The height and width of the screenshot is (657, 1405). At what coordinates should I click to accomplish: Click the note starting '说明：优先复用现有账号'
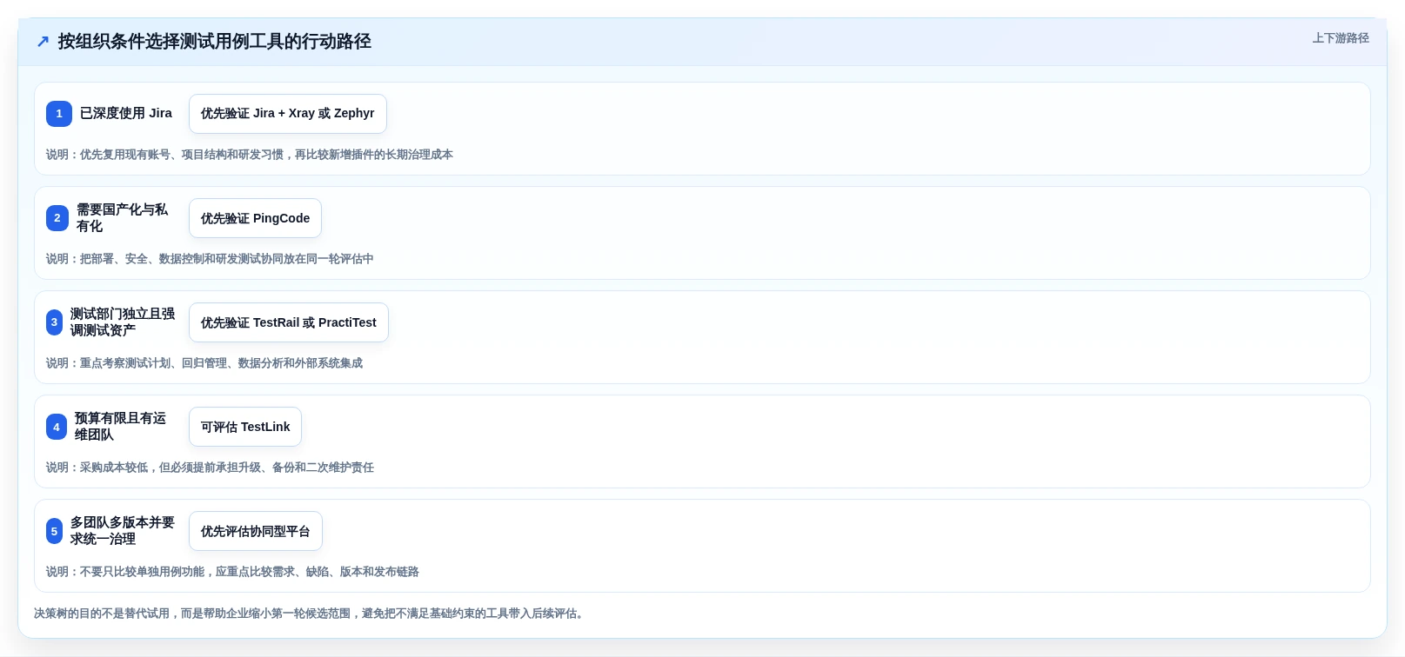pos(250,155)
